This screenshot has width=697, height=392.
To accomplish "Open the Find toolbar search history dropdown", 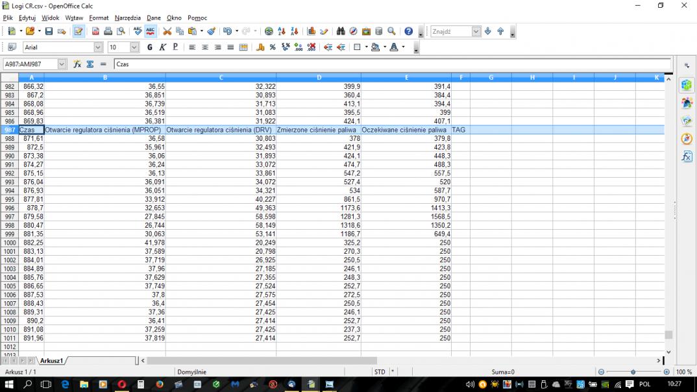I will [476, 32].
